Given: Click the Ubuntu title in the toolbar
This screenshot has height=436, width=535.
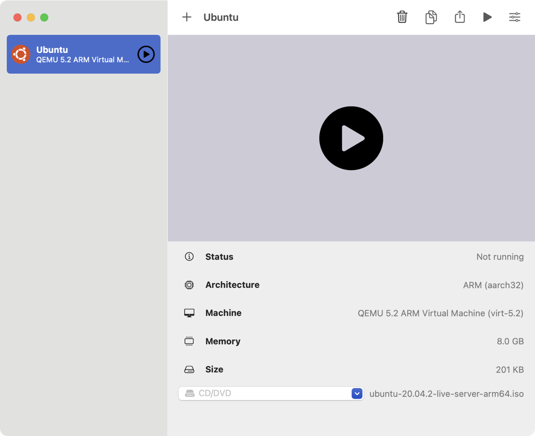Looking at the screenshot, I should click(x=221, y=17).
